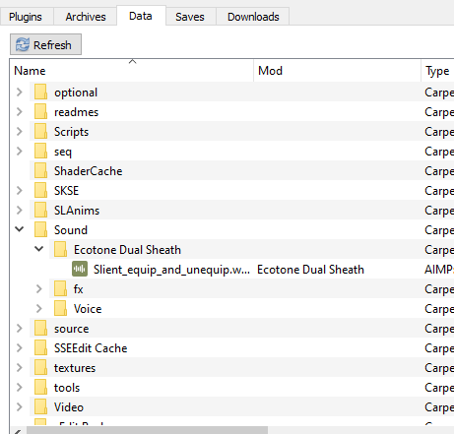Expand the SKSE folder chevron

click(x=20, y=191)
